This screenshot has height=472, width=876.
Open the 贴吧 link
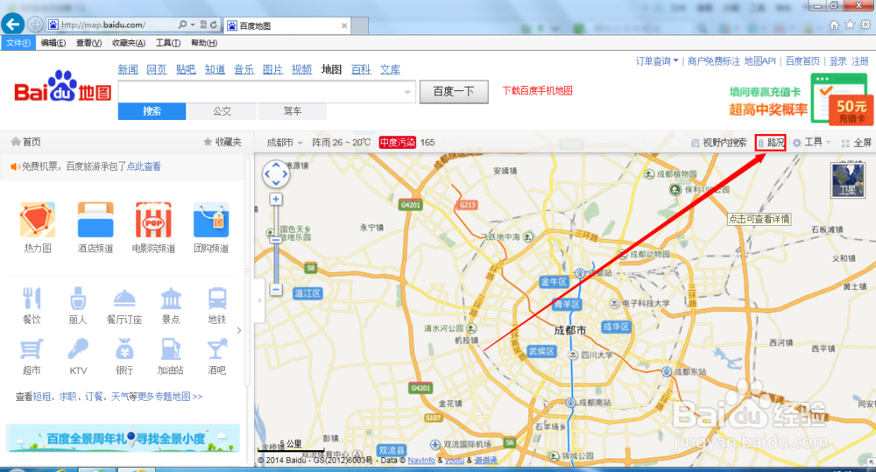(186, 69)
